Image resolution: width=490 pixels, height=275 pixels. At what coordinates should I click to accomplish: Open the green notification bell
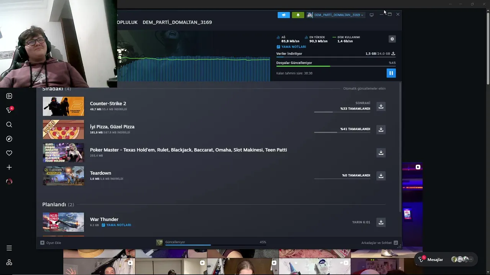(x=298, y=15)
